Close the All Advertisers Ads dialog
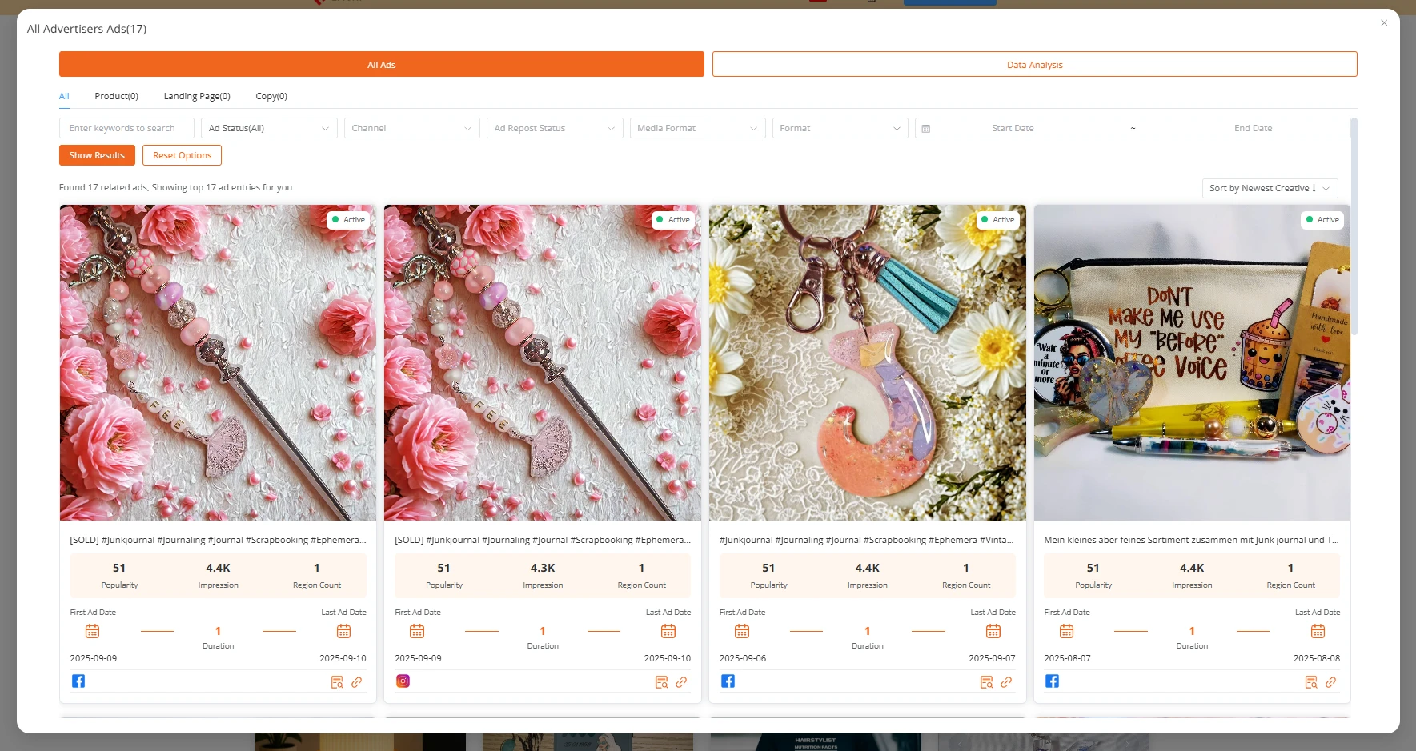The height and width of the screenshot is (751, 1416). [1384, 23]
